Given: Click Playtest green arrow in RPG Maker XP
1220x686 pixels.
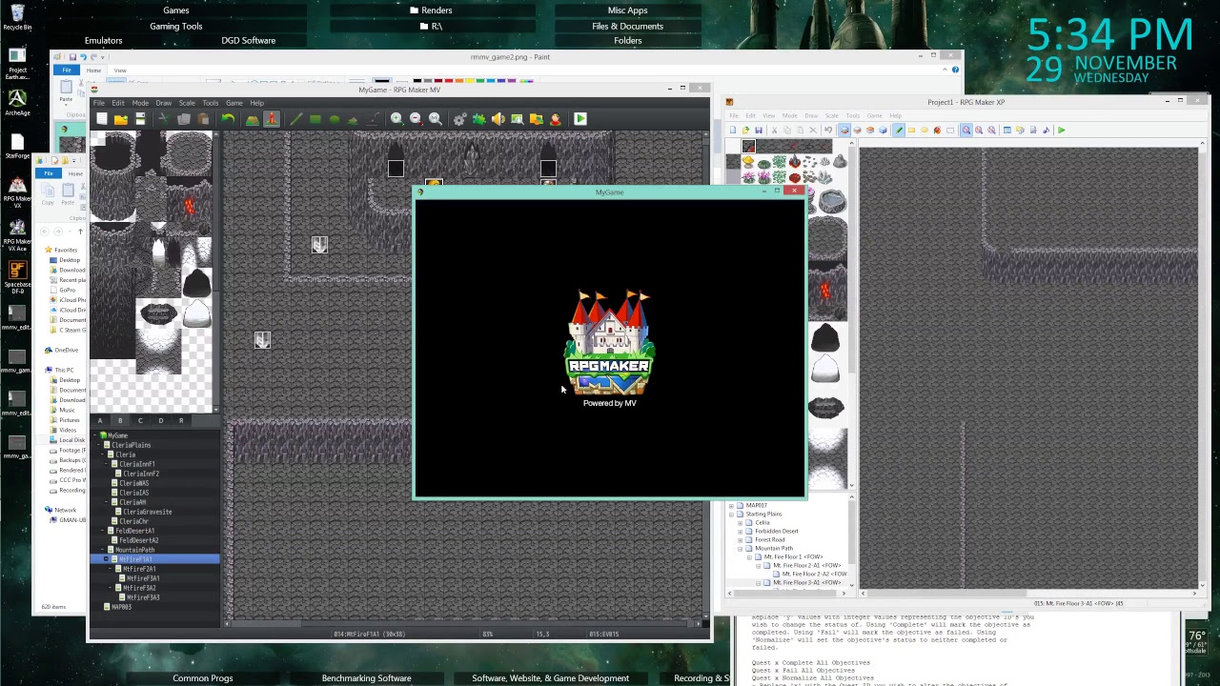Looking at the screenshot, I should point(1061,131).
